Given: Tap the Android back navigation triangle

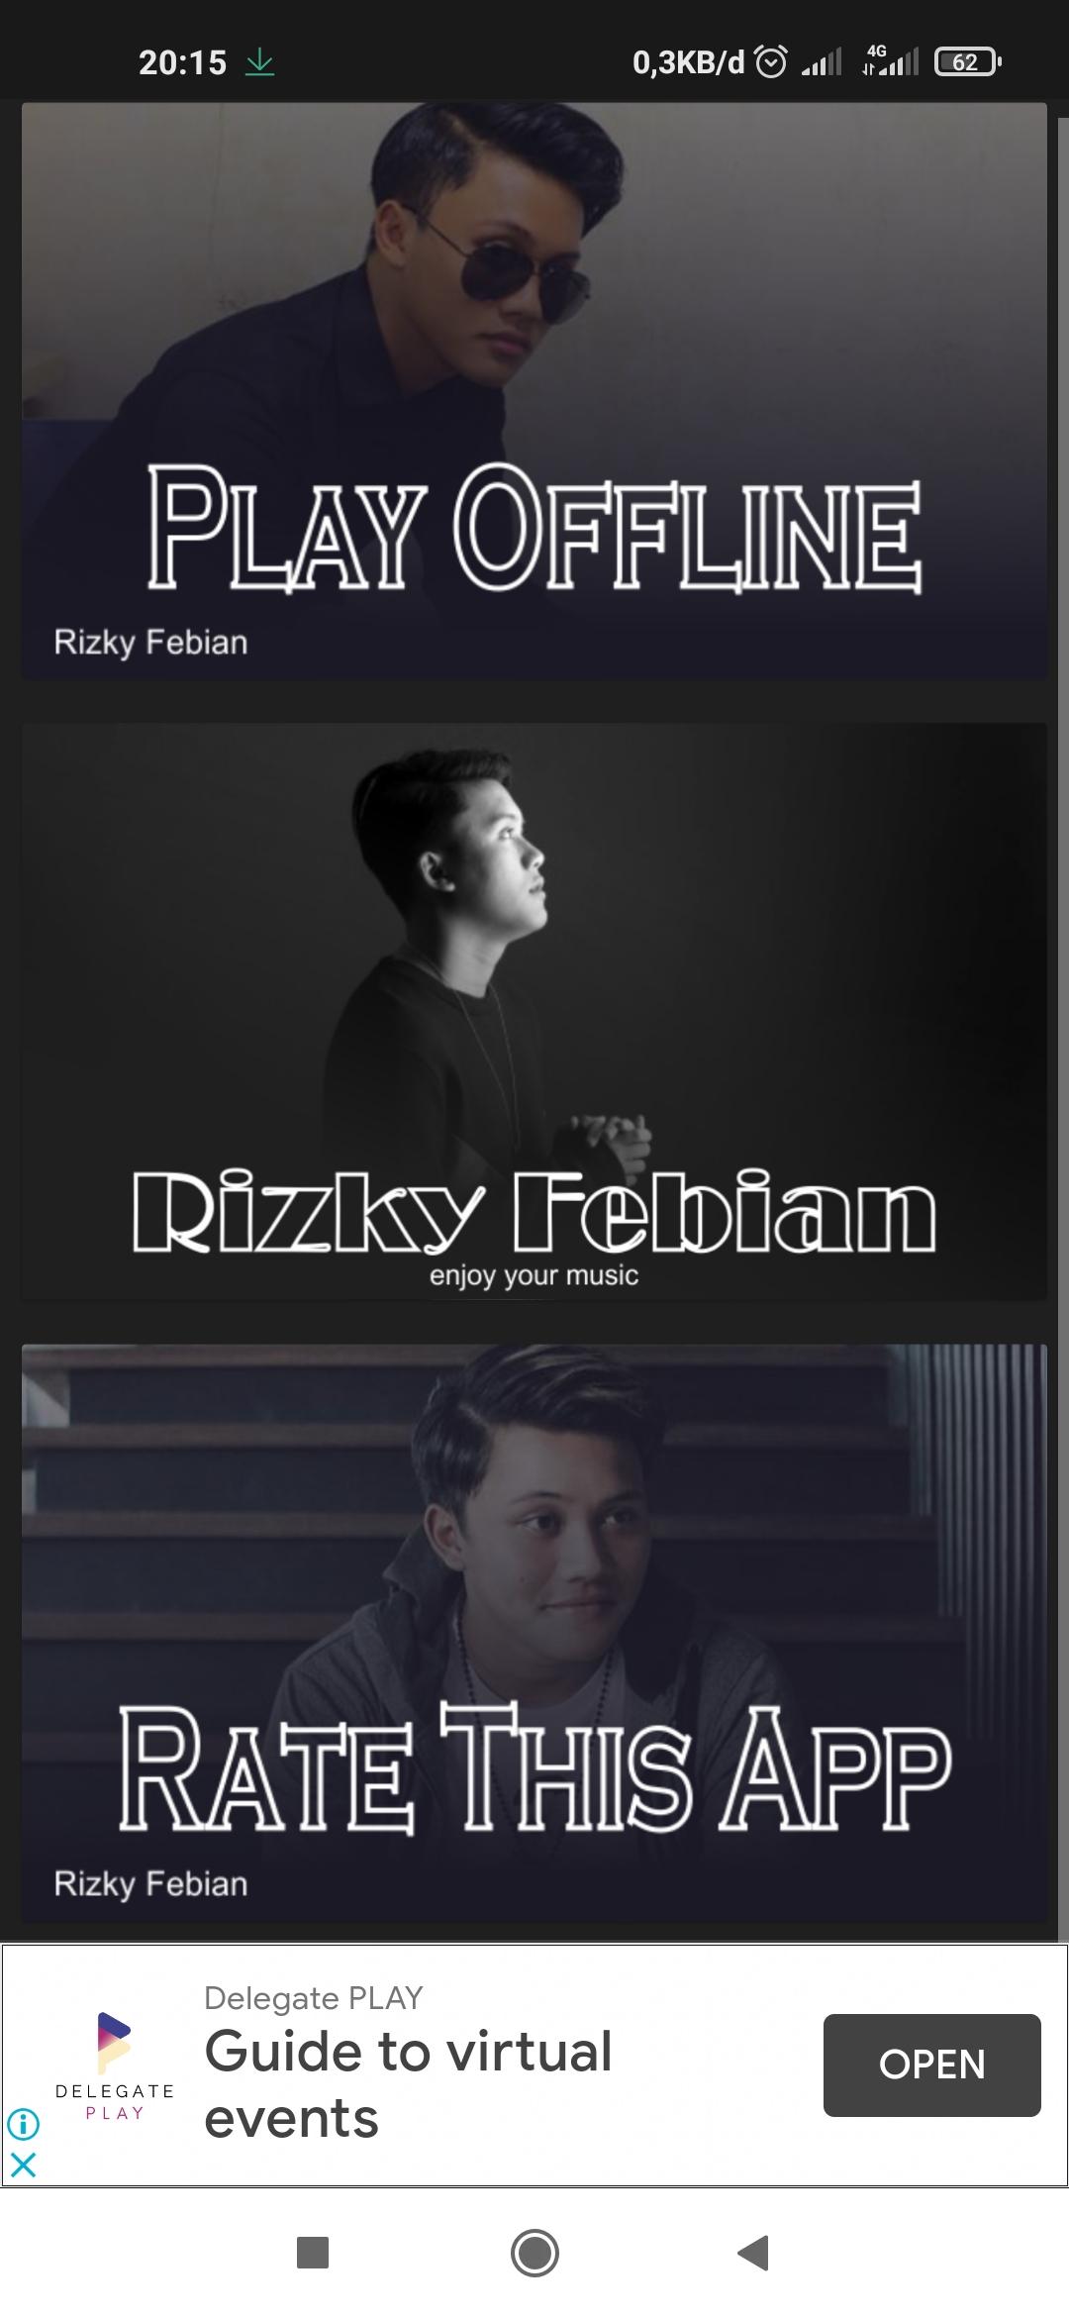Looking at the screenshot, I should tap(753, 2253).
